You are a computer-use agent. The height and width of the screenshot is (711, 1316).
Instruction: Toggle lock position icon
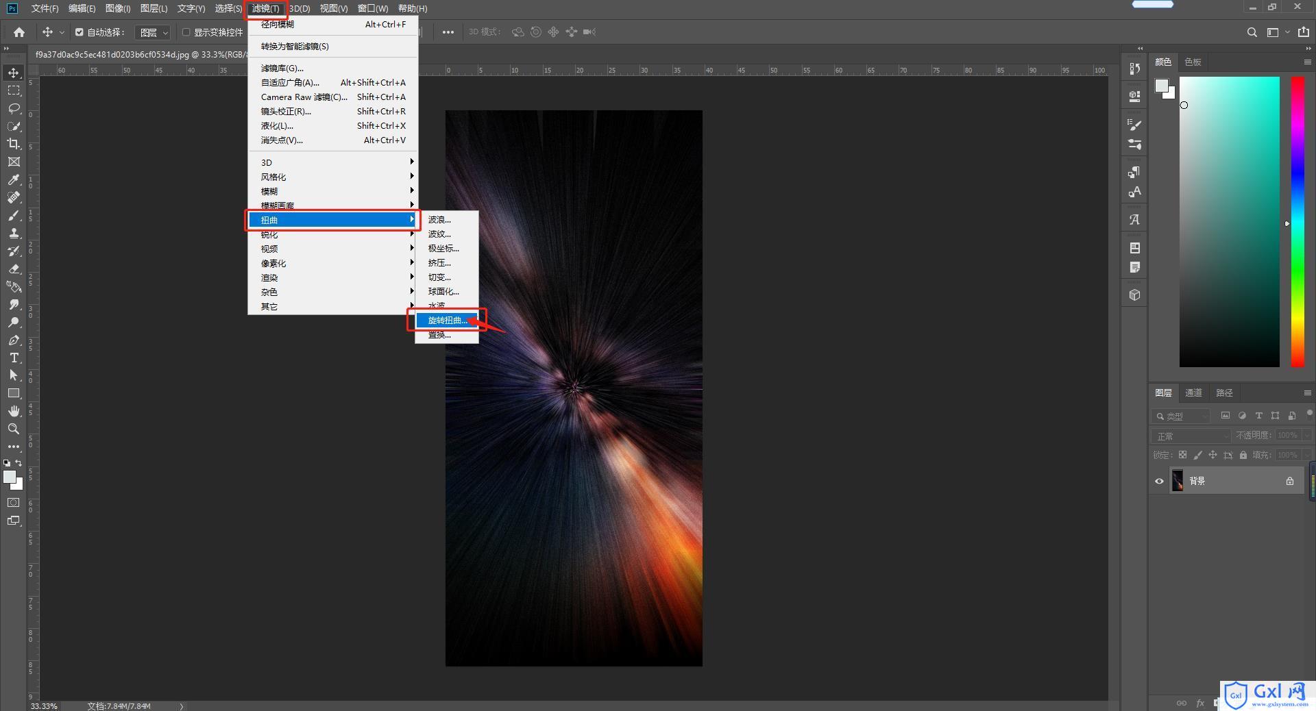pyautogui.click(x=1213, y=455)
